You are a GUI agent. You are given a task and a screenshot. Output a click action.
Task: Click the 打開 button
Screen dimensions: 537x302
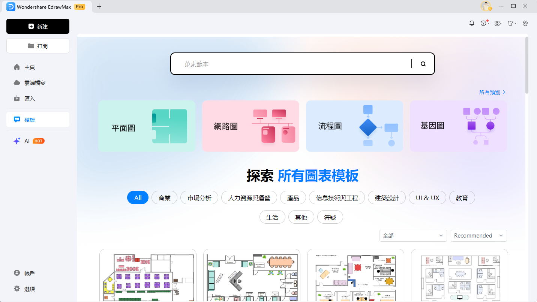(x=38, y=46)
